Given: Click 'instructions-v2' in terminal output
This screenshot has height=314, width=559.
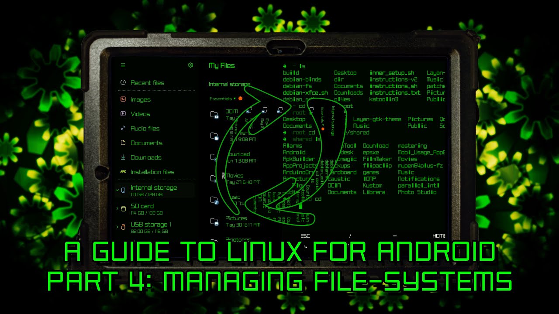Looking at the screenshot, I should (x=393, y=79).
